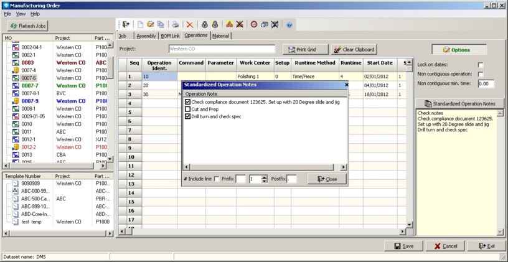Click the copy documents toolbar icon
Screen dimensions: 508x262
point(161,24)
